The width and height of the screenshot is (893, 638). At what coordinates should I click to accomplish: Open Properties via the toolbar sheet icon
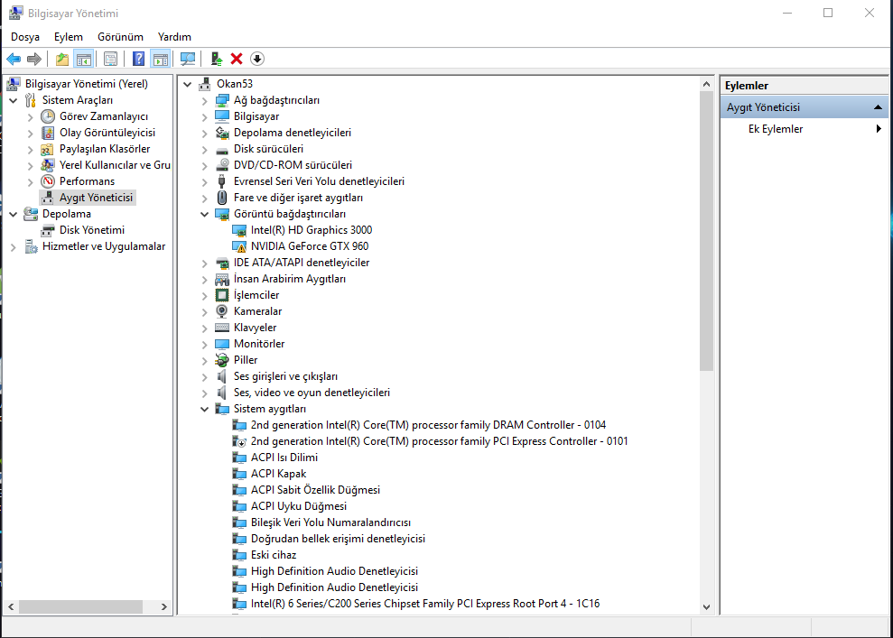coord(110,59)
